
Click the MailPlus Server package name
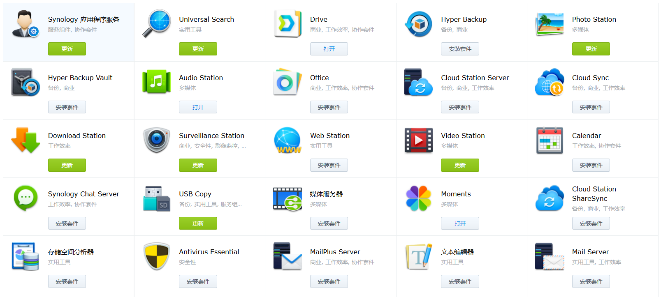pos(335,252)
